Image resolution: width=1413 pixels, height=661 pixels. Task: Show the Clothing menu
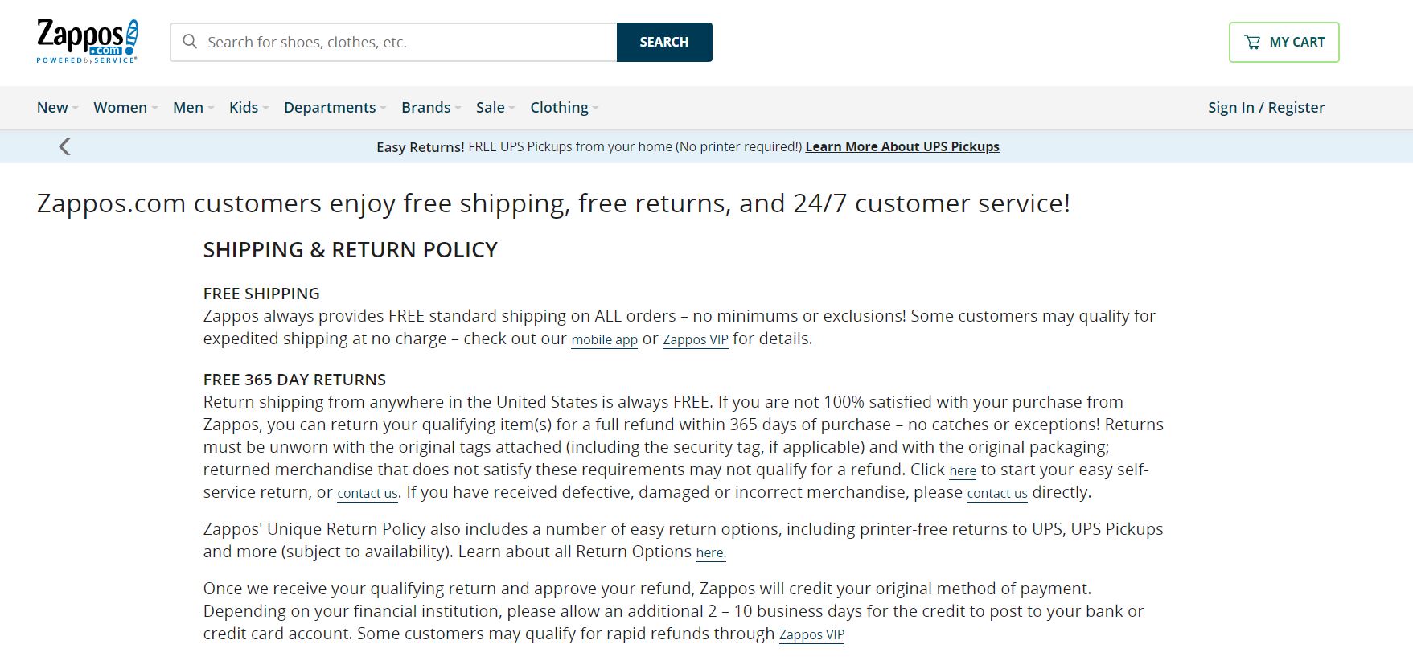pyautogui.click(x=564, y=108)
